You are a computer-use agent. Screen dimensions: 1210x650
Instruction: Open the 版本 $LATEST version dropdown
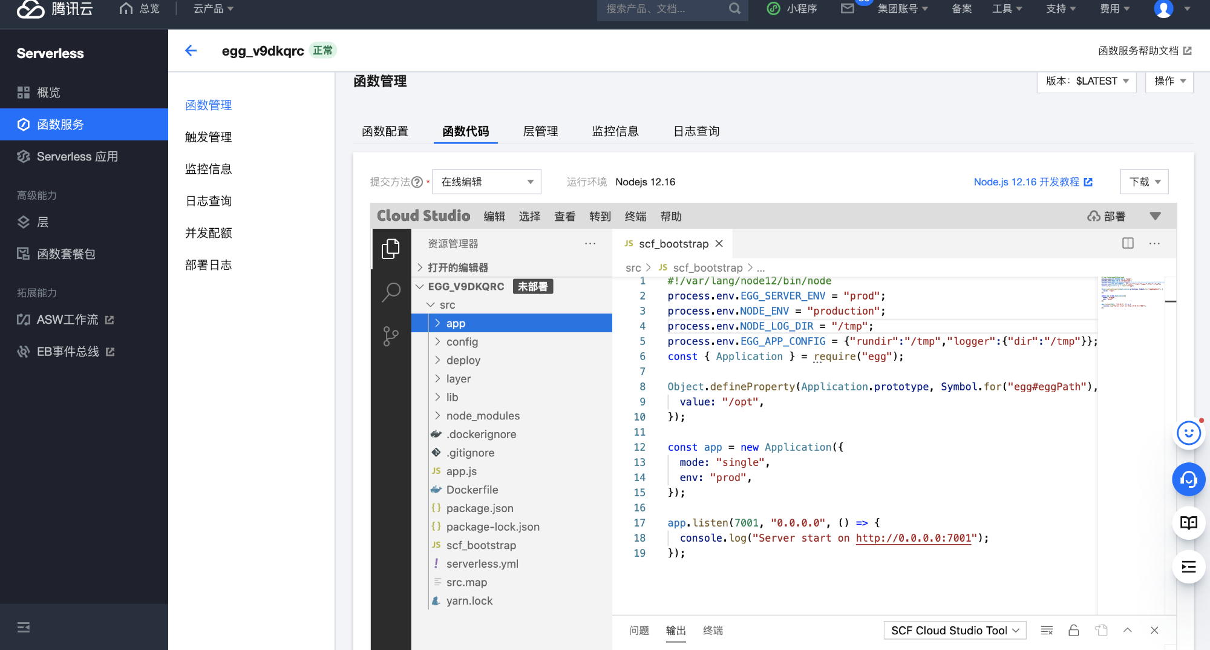pyautogui.click(x=1087, y=81)
